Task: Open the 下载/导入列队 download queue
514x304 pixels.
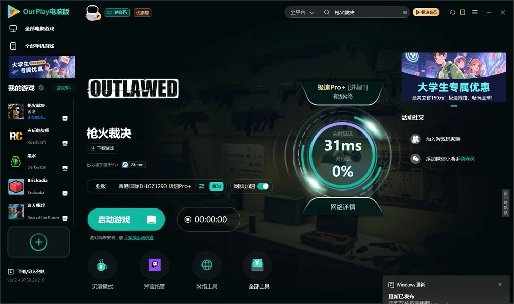Action: click(26, 271)
